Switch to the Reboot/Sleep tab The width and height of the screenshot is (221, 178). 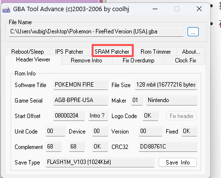point(28,52)
